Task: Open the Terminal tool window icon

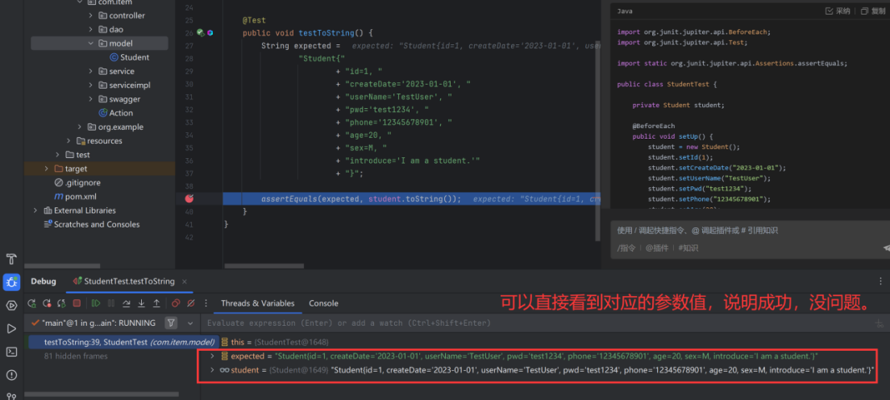Action: [x=11, y=352]
